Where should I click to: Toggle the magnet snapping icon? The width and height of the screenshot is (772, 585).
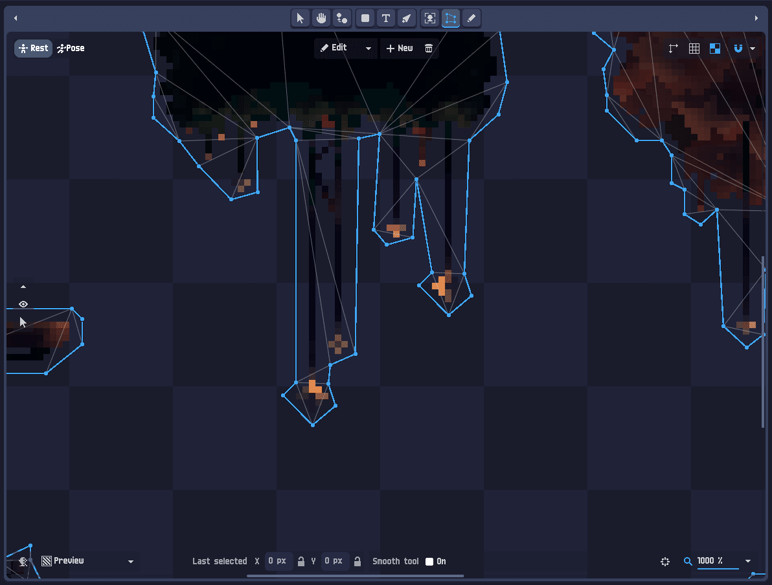click(738, 49)
